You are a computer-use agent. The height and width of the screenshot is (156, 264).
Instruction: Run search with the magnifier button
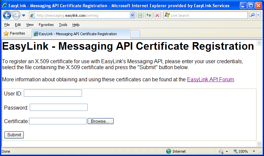click(x=252, y=15)
